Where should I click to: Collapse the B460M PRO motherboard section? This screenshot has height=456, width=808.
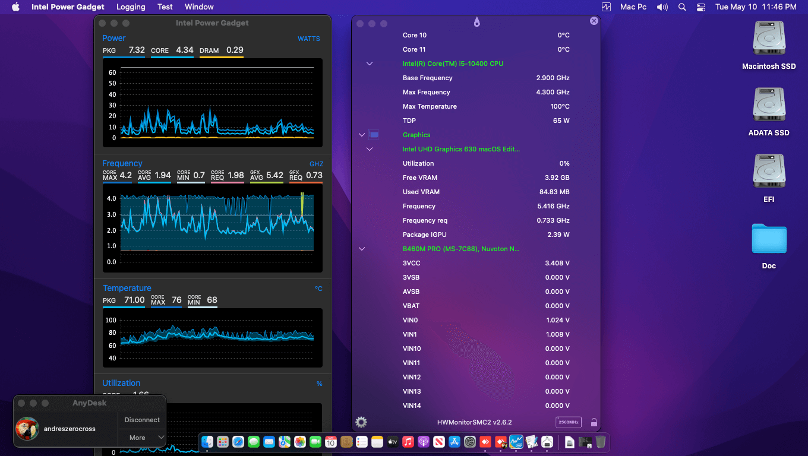pyautogui.click(x=362, y=249)
